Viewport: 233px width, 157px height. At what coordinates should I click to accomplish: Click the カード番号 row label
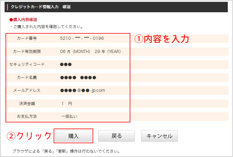click(27, 38)
